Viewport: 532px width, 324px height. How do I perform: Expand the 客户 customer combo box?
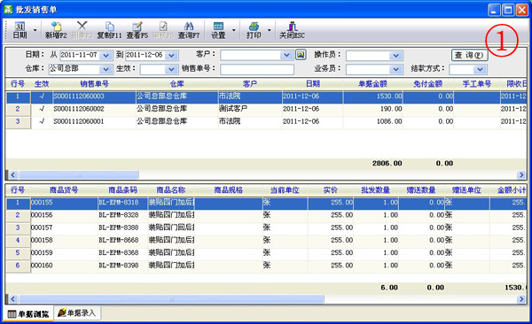click(x=286, y=55)
